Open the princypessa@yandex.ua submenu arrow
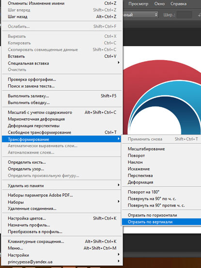The height and width of the screenshot is (268, 201). pyautogui.click(x=119, y=261)
